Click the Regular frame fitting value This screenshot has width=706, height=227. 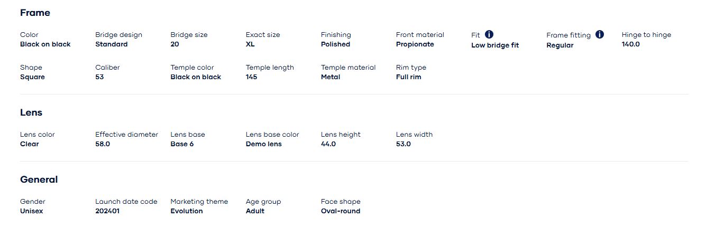560,45
